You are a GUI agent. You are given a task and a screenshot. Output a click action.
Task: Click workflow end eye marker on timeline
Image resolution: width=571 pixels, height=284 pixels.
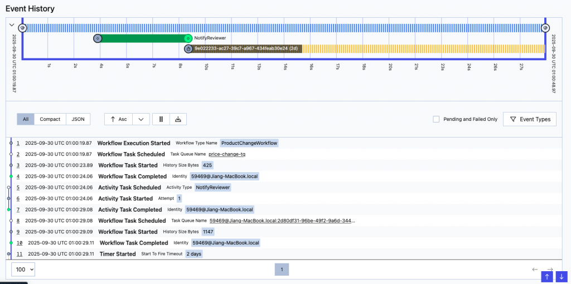click(x=545, y=28)
